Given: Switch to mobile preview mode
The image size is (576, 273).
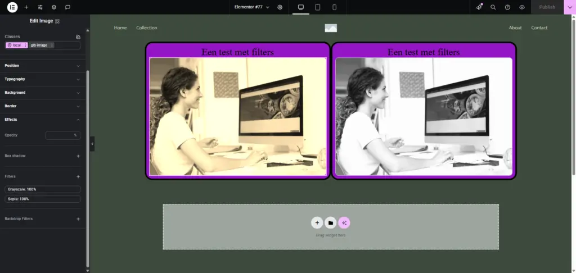Looking at the screenshot, I should click(x=334, y=7).
